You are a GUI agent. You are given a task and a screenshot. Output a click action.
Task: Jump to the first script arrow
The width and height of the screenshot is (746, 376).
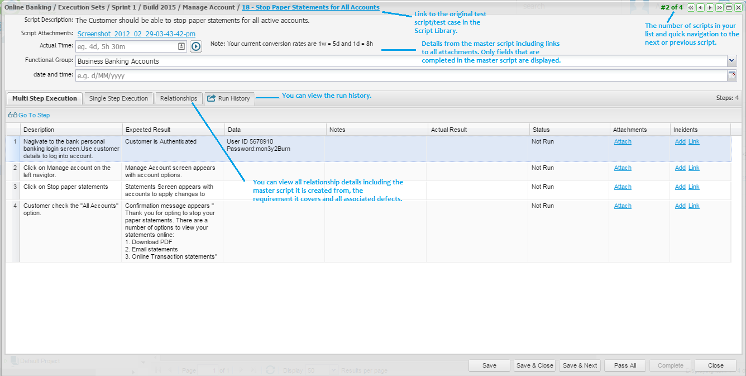[691, 7]
